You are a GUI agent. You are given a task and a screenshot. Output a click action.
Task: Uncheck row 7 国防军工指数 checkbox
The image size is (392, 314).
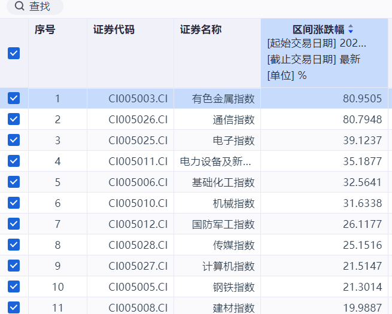[14, 224]
